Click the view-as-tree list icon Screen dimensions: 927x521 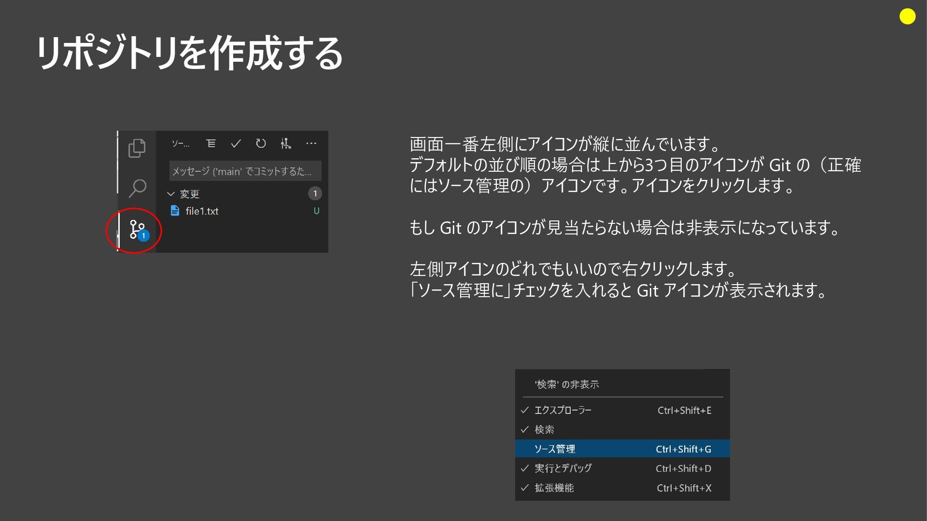(x=211, y=143)
